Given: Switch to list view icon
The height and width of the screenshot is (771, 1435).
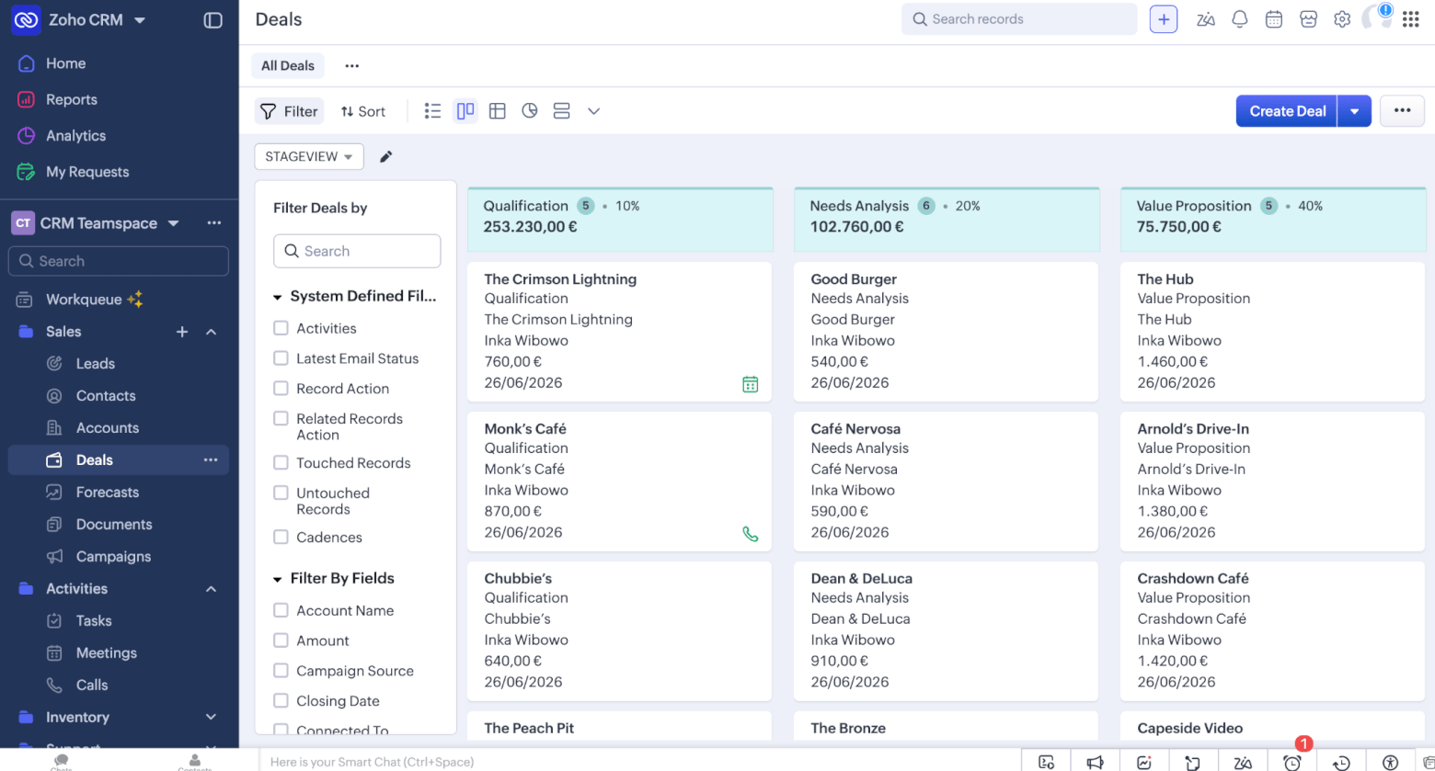Looking at the screenshot, I should [x=432, y=111].
